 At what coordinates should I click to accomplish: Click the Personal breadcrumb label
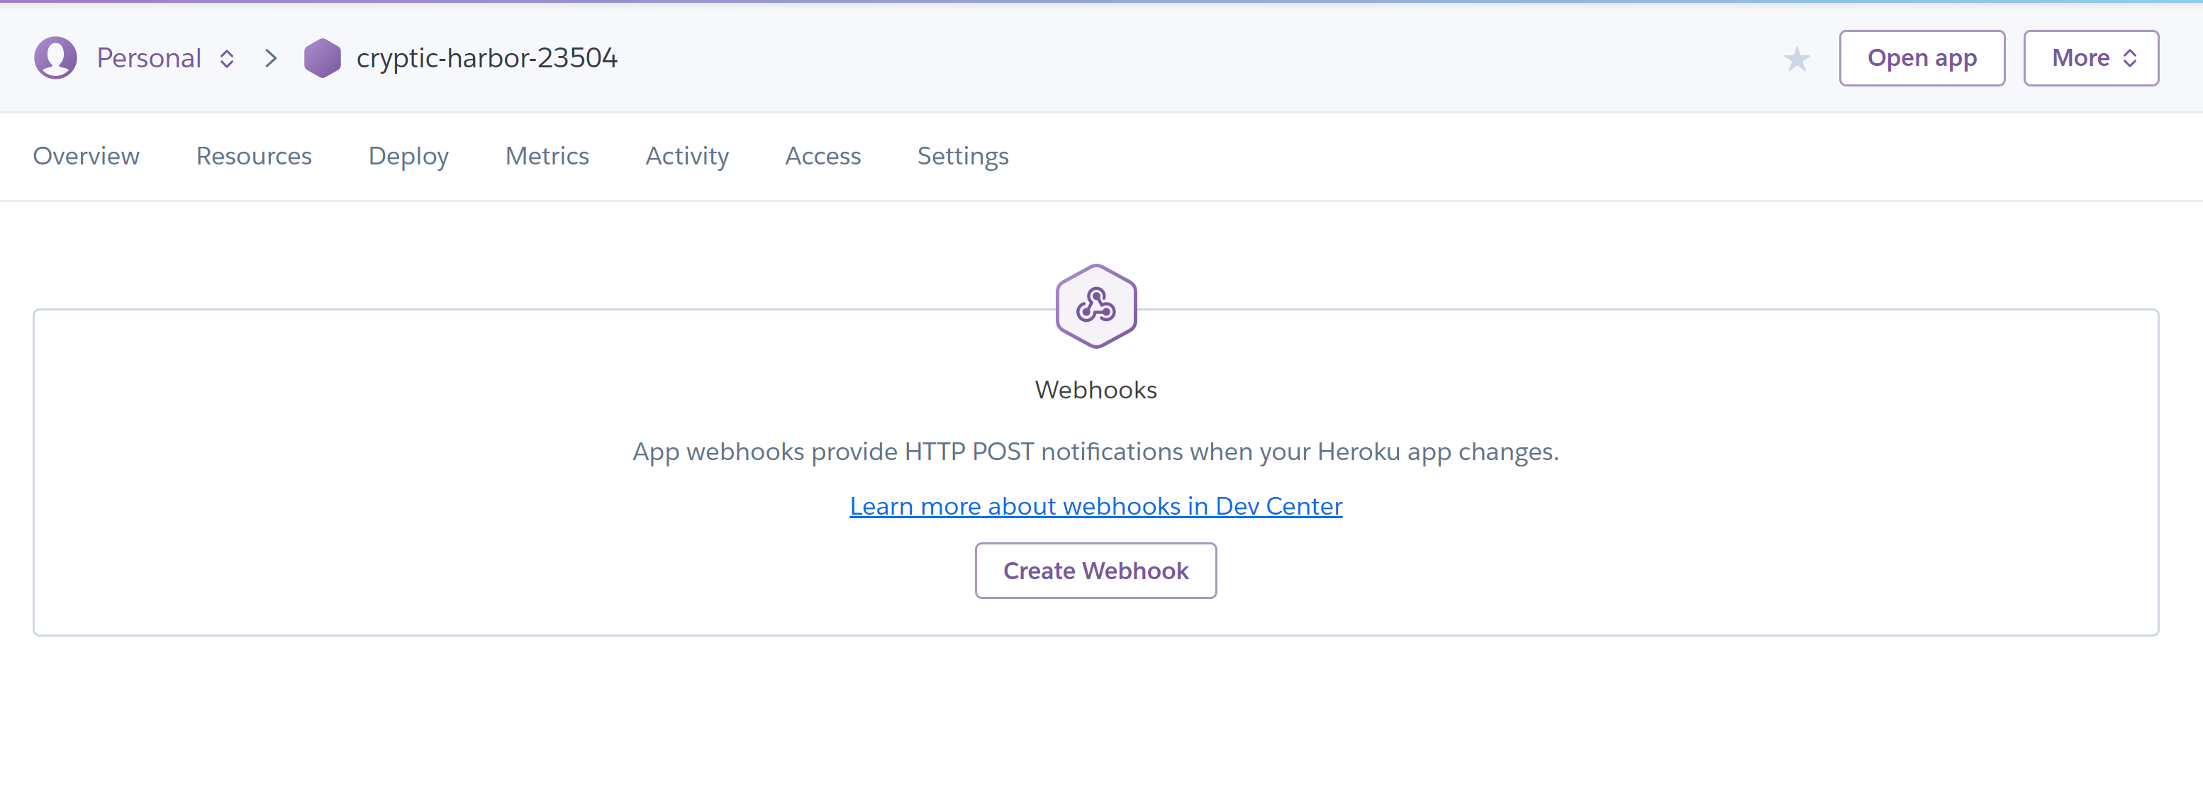149,58
